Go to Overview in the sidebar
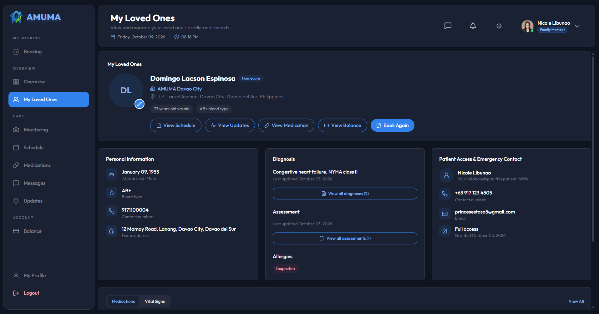This screenshot has width=599, height=314. click(49, 82)
